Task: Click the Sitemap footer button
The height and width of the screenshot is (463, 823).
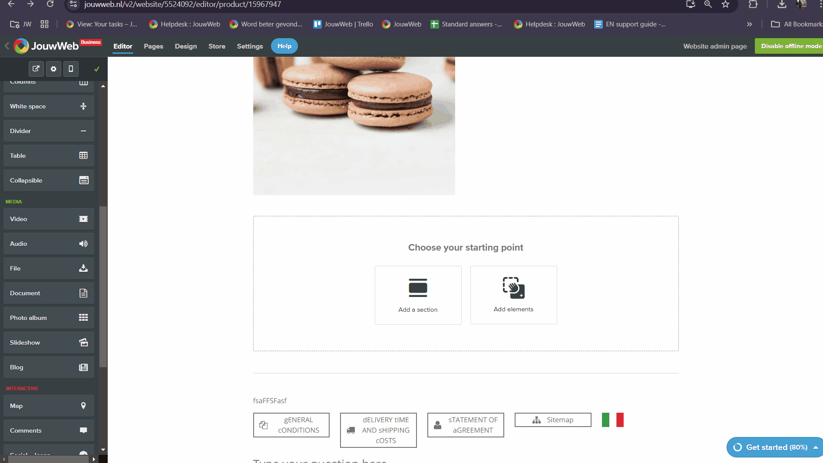Action: [x=553, y=420]
